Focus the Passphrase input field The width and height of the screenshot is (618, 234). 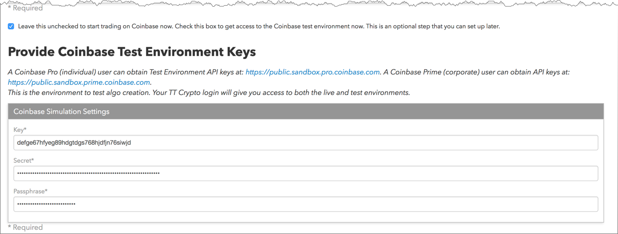pos(306,204)
